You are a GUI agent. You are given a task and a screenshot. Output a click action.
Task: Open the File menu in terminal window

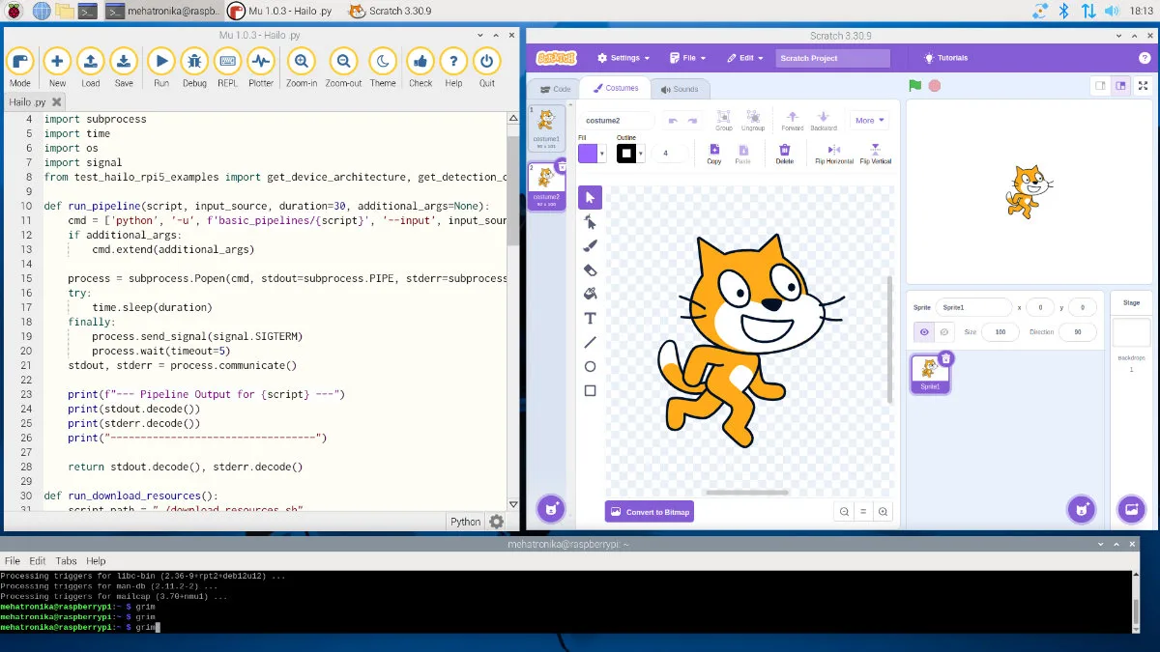tap(13, 560)
